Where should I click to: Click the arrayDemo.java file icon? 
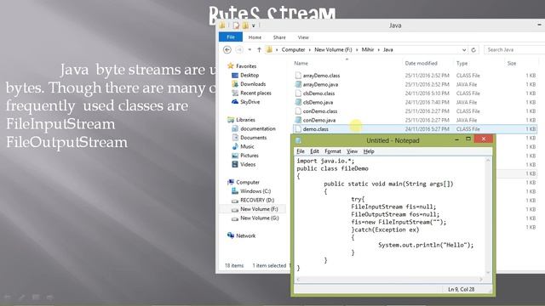[x=298, y=84]
